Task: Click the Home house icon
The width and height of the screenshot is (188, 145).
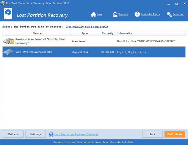Action: point(93,14)
